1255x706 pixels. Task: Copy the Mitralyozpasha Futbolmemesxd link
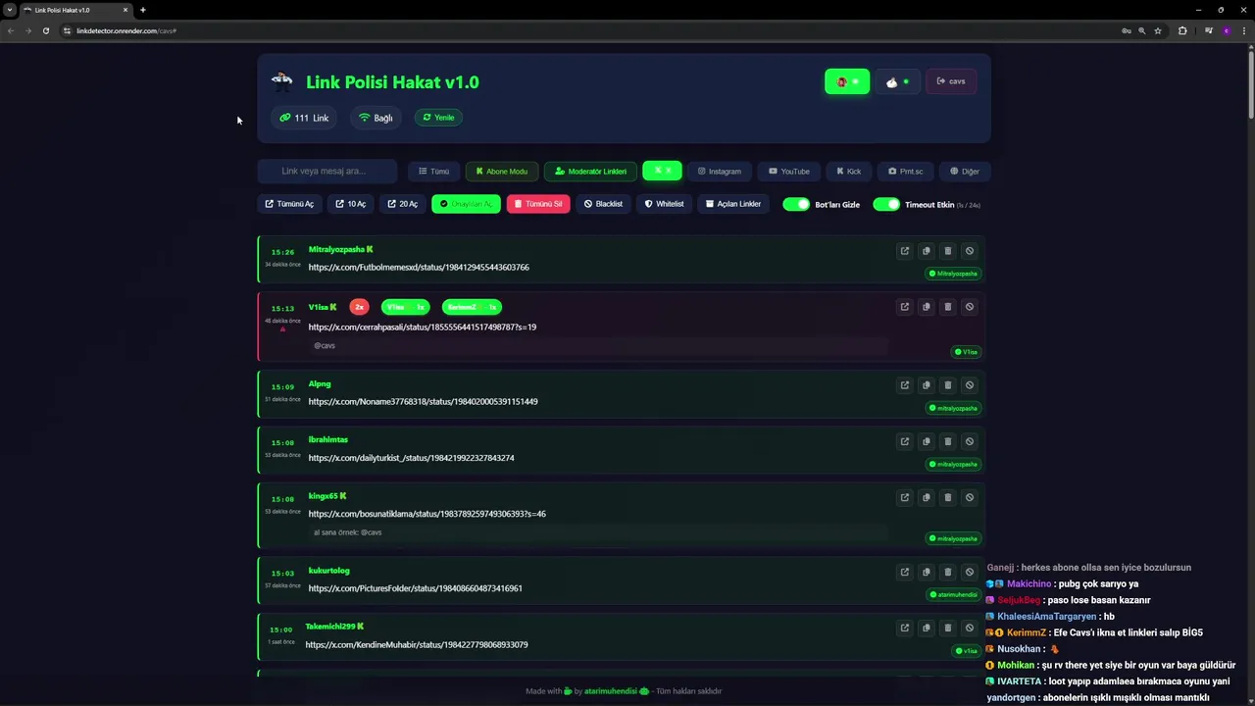(926, 251)
